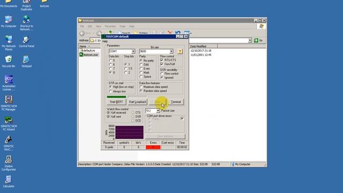Open SIMATIC WinCC desktop icon
This screenshot has width=343, height=193.
tap(9, 143)
